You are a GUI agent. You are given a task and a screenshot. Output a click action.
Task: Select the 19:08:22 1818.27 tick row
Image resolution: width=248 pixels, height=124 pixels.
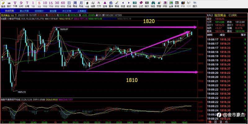(x=227, y=89)
